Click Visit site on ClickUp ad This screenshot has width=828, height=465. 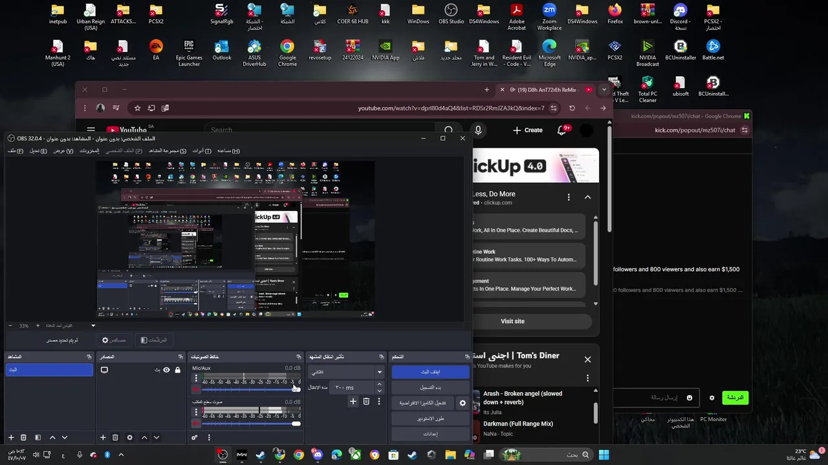[x=512, y=321]
